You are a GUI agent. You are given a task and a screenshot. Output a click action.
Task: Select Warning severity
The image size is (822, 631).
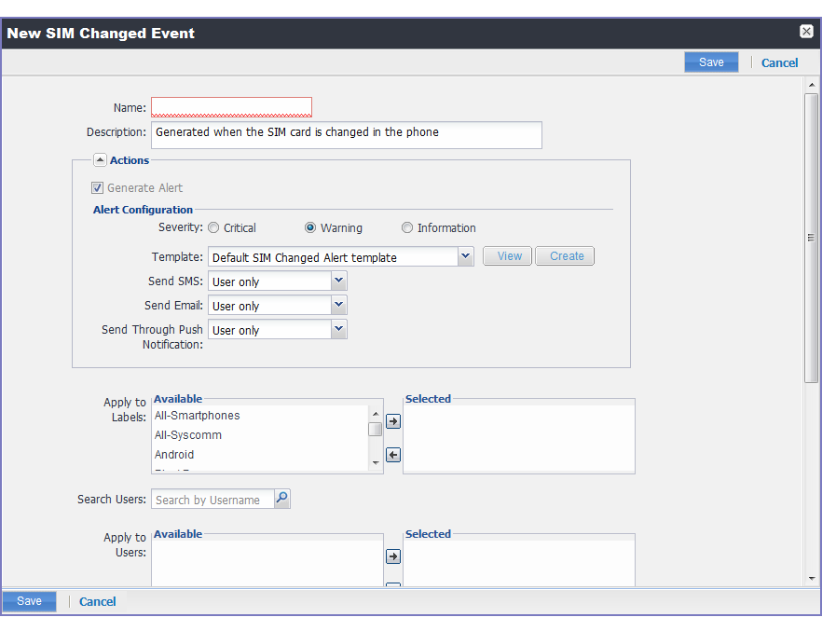point(309,227)
